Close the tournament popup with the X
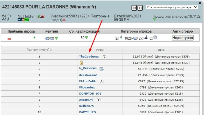This screenshot has height=115, width=204. pyautogui.click(x=200, y=3)
